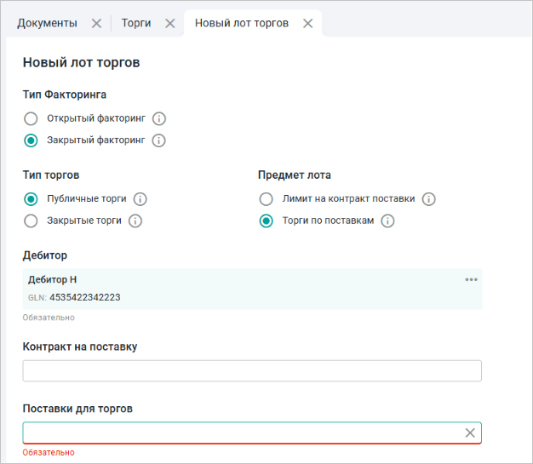Image resolution: width=533 pixels, height=464 pixels.
Task: Select Торги по поставкам radio button
Action: point(266,221)
